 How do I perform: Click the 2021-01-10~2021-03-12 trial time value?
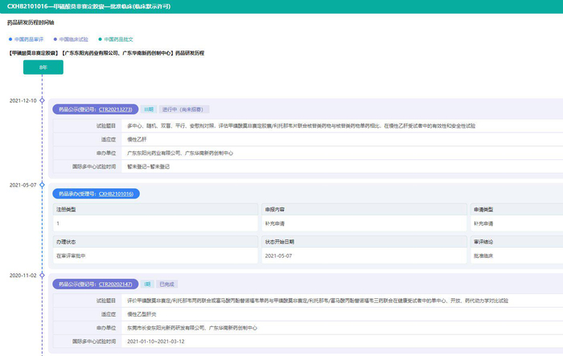click(x=156, y=342)
